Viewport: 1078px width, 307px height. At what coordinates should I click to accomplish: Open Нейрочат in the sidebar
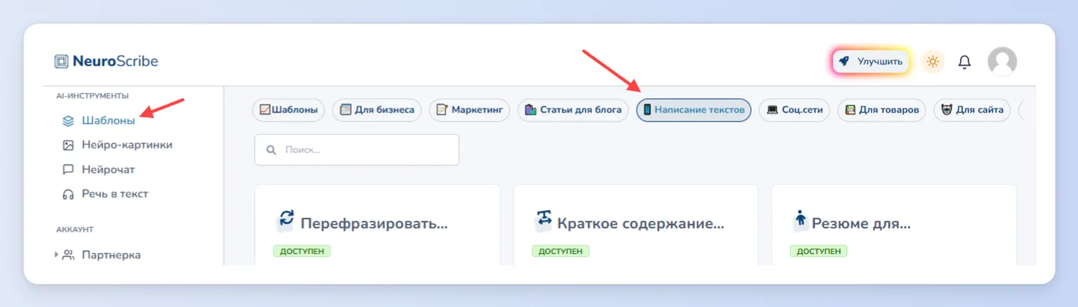[x=98, y=169]
